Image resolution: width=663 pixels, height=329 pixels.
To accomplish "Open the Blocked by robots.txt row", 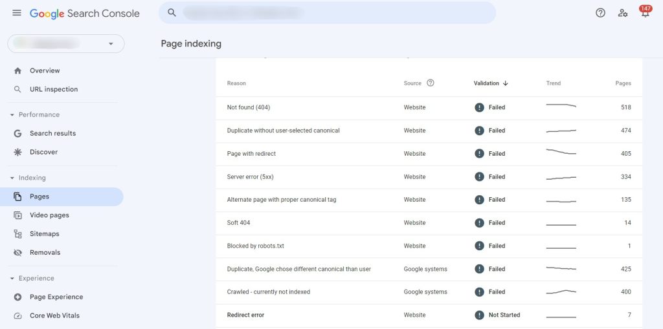I will 429,246.
